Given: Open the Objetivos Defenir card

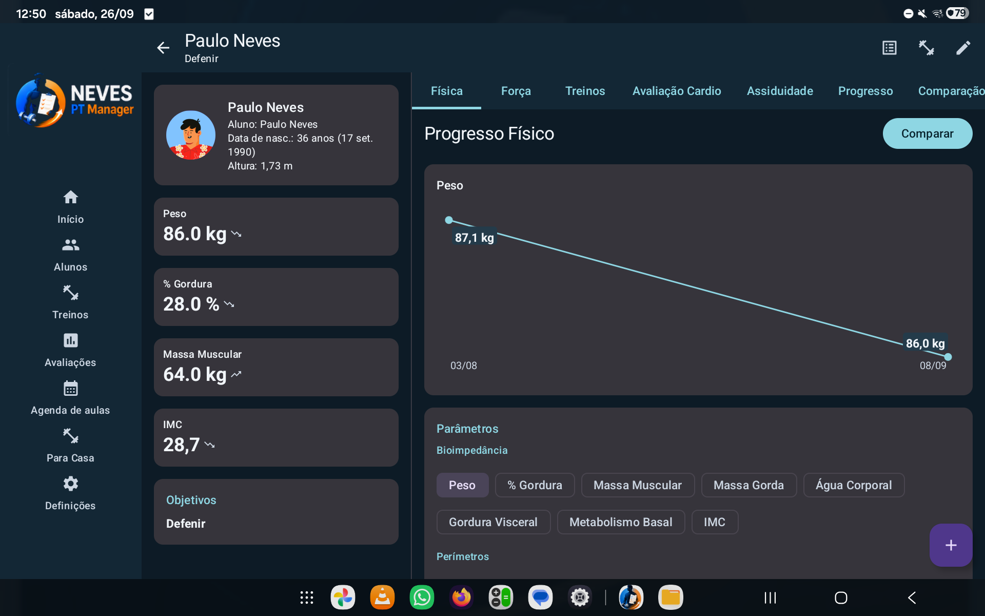Looking at the screenshot, I should pyautogui.click(x=276, y=511).
